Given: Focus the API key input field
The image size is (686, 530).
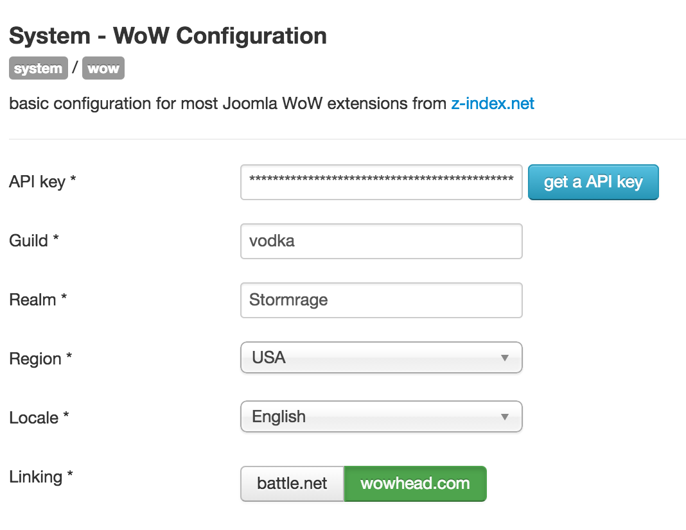Looking at the screenshot, I should point(381,182).
